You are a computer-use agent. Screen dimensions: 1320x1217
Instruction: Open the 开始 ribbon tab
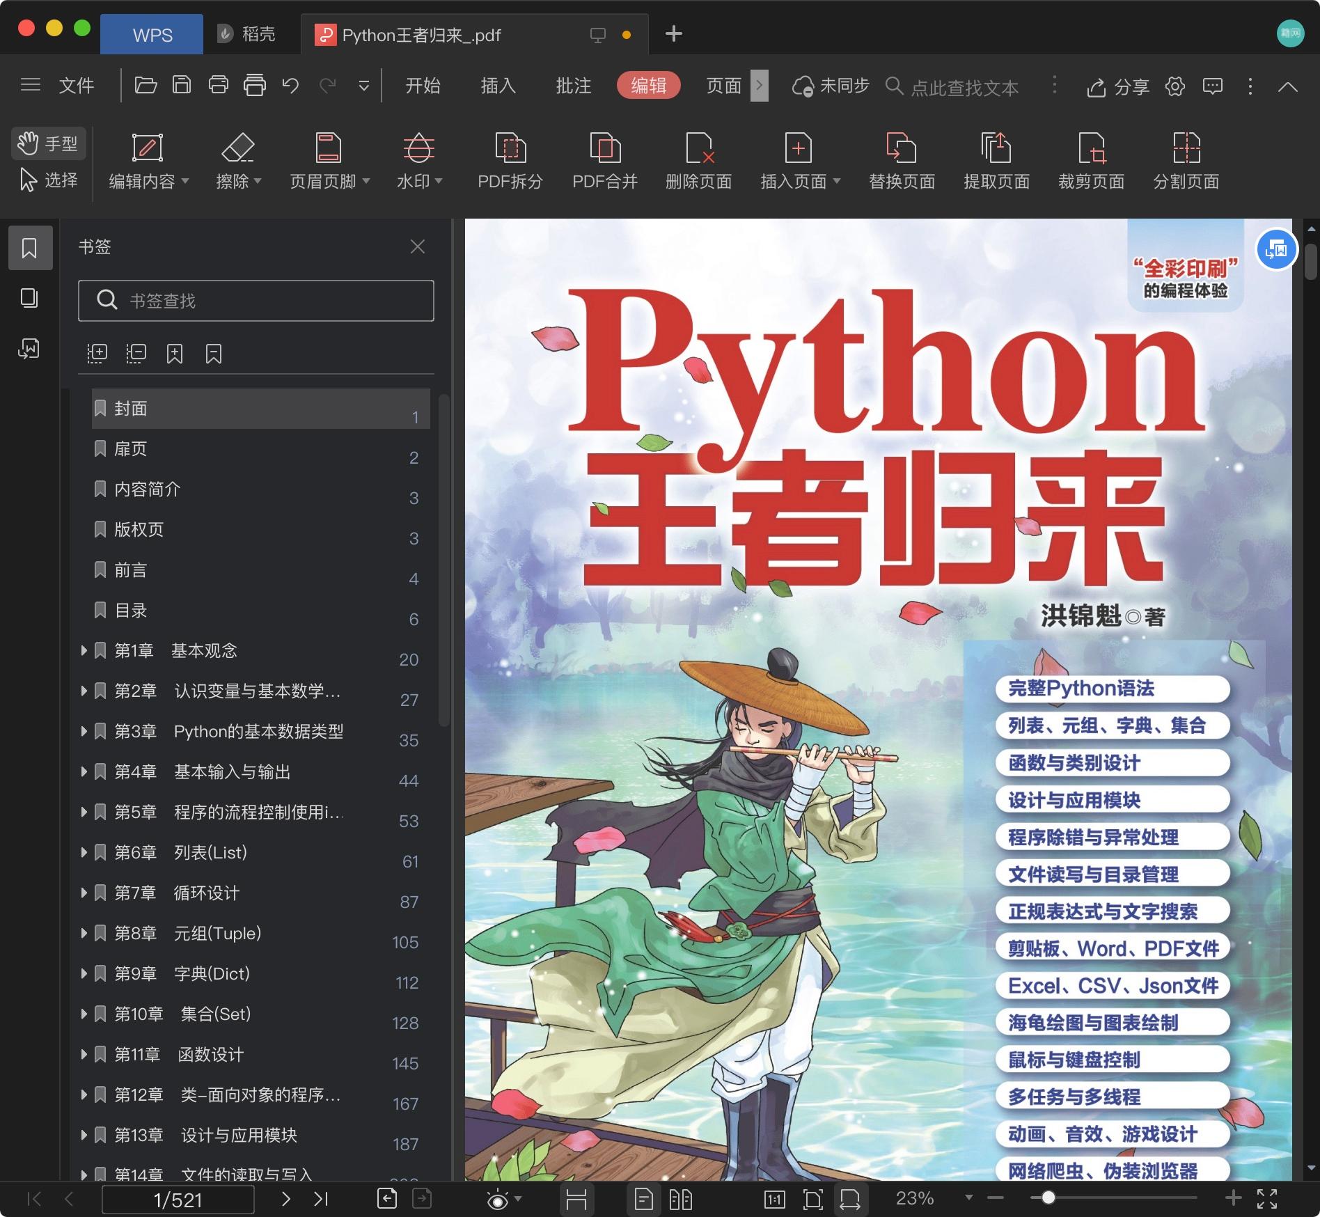tap(423, 85)
